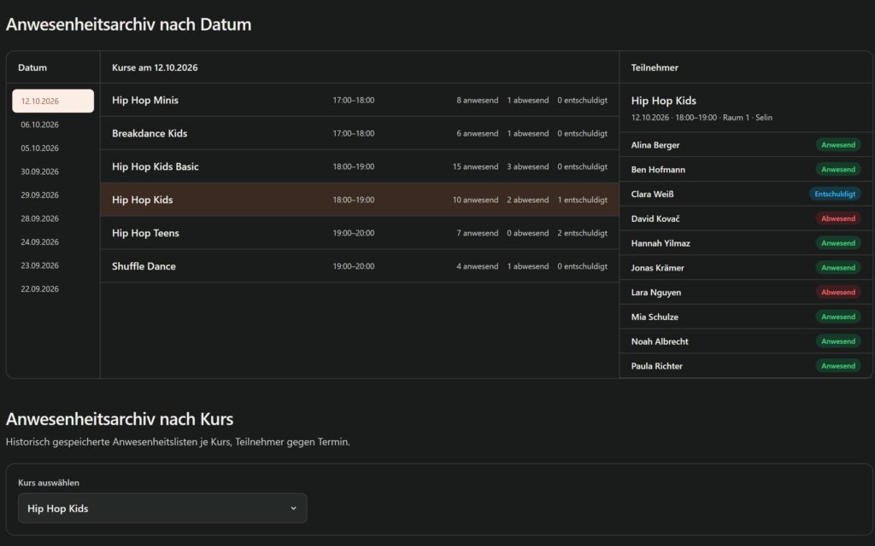The image size is (875, 546).
Task: Select the highlighted Hip Hop Kids row
Action: pyautogui.click(x=360, y=200)
